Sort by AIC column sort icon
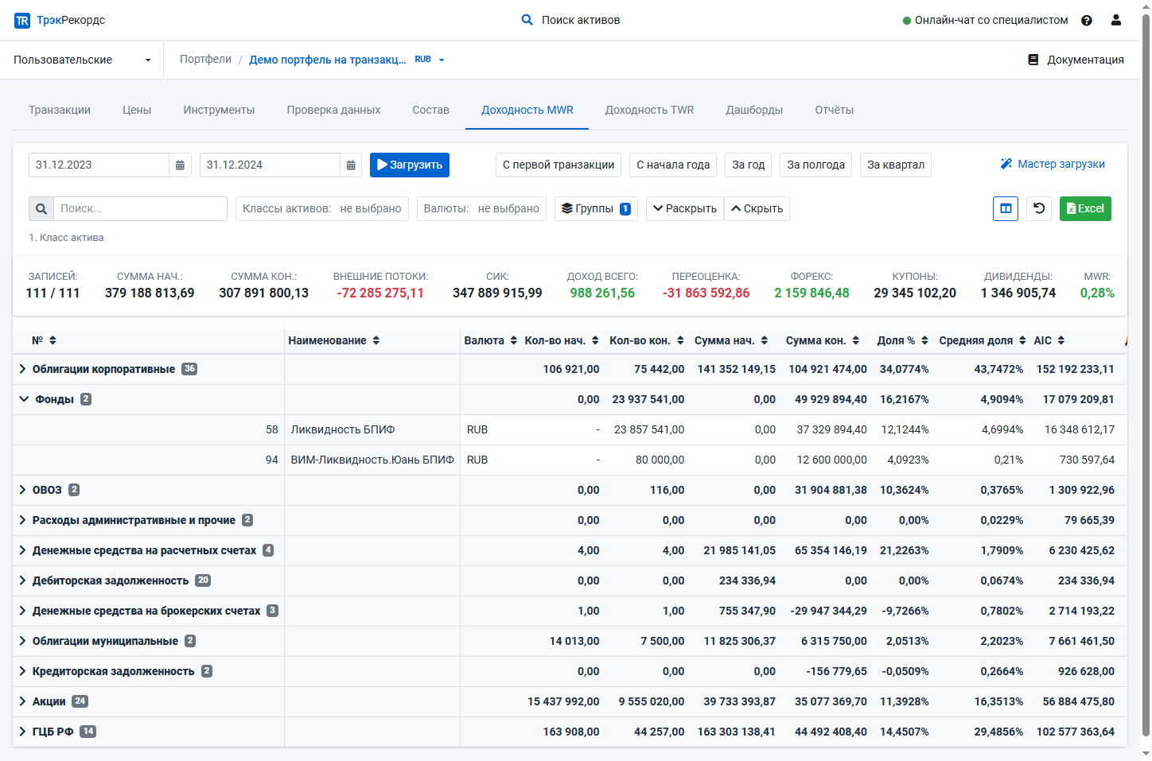Image resolution: width=1152 pixels, height=761 pixels. (x=1061, y=340)
